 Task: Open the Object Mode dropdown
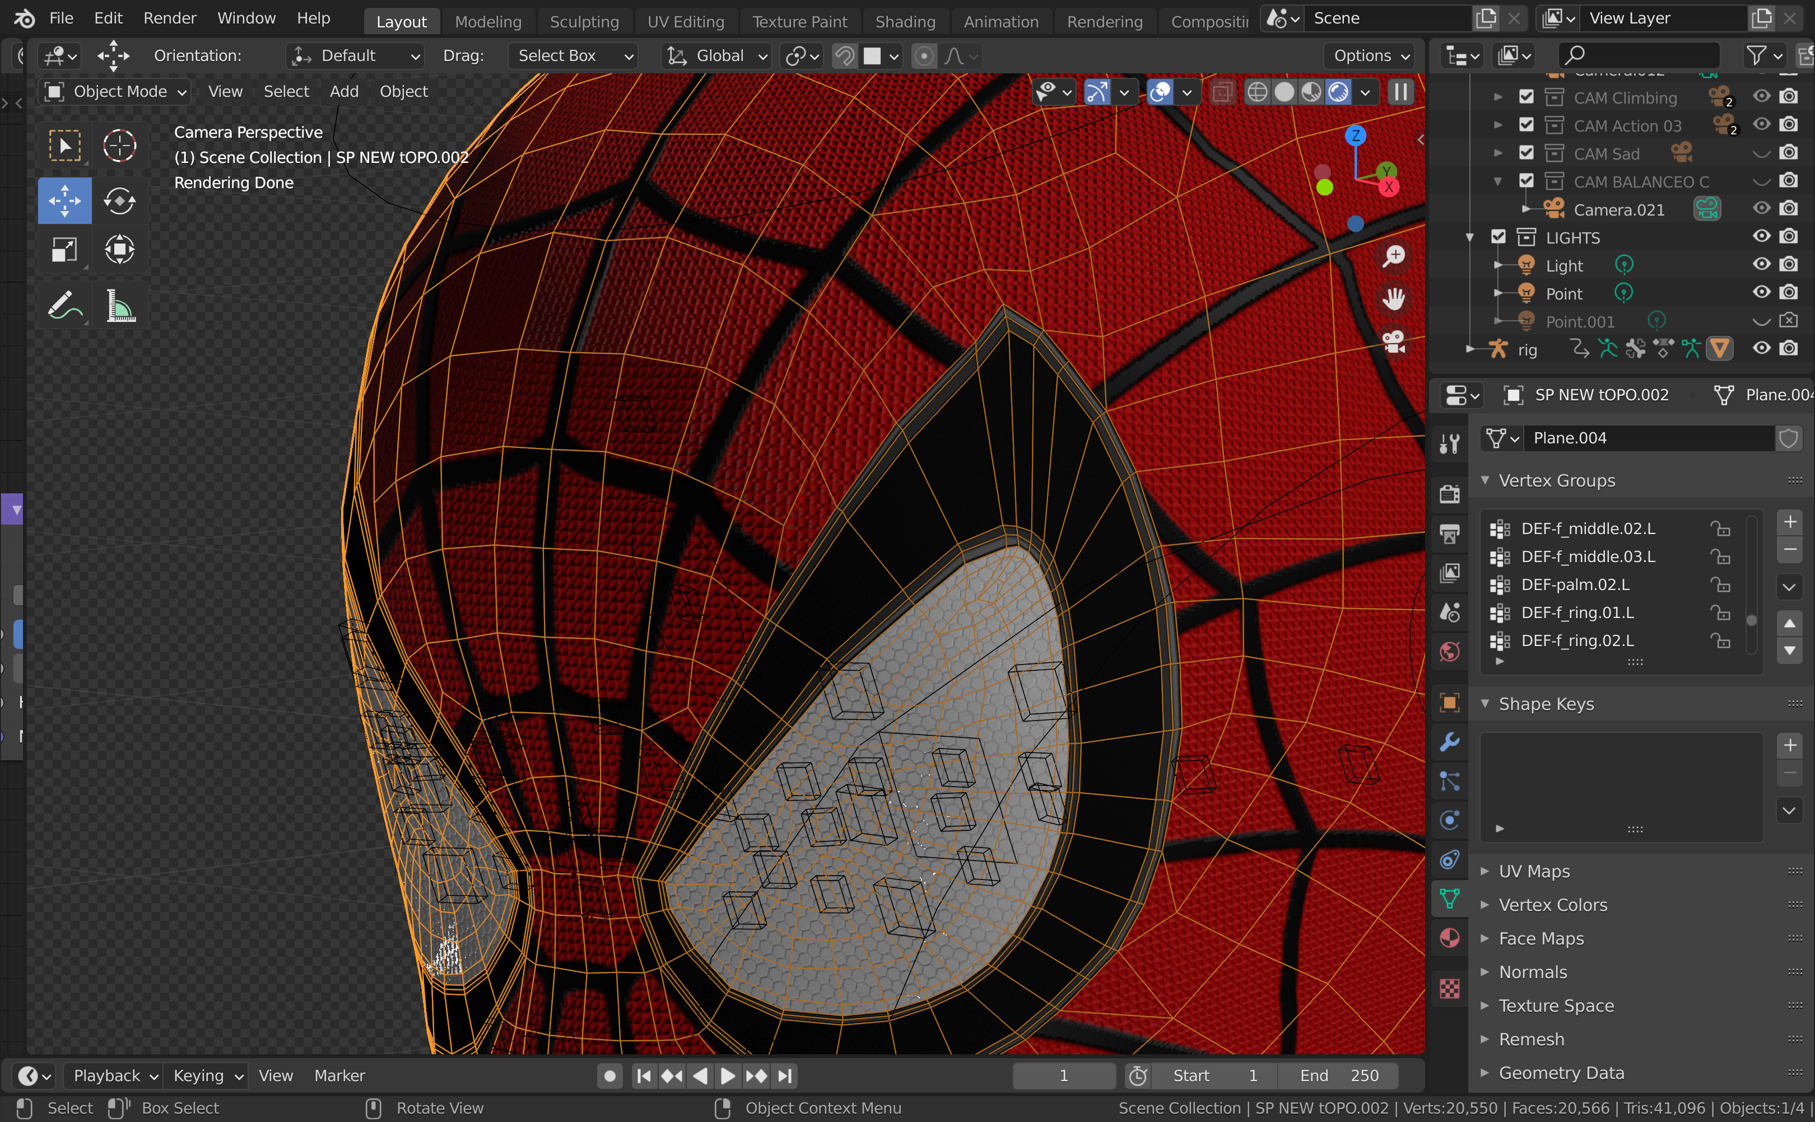coord(115,91)
